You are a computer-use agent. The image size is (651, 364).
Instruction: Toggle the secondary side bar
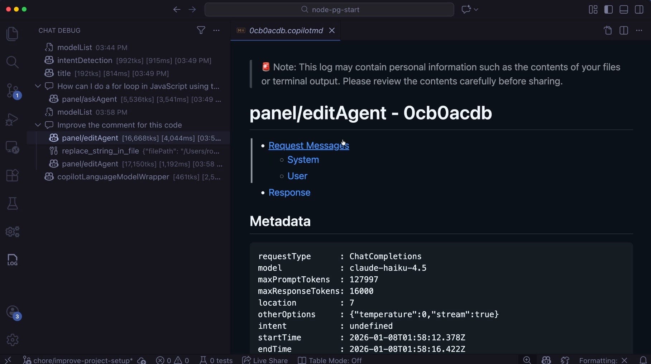click(x=639, y=9)
